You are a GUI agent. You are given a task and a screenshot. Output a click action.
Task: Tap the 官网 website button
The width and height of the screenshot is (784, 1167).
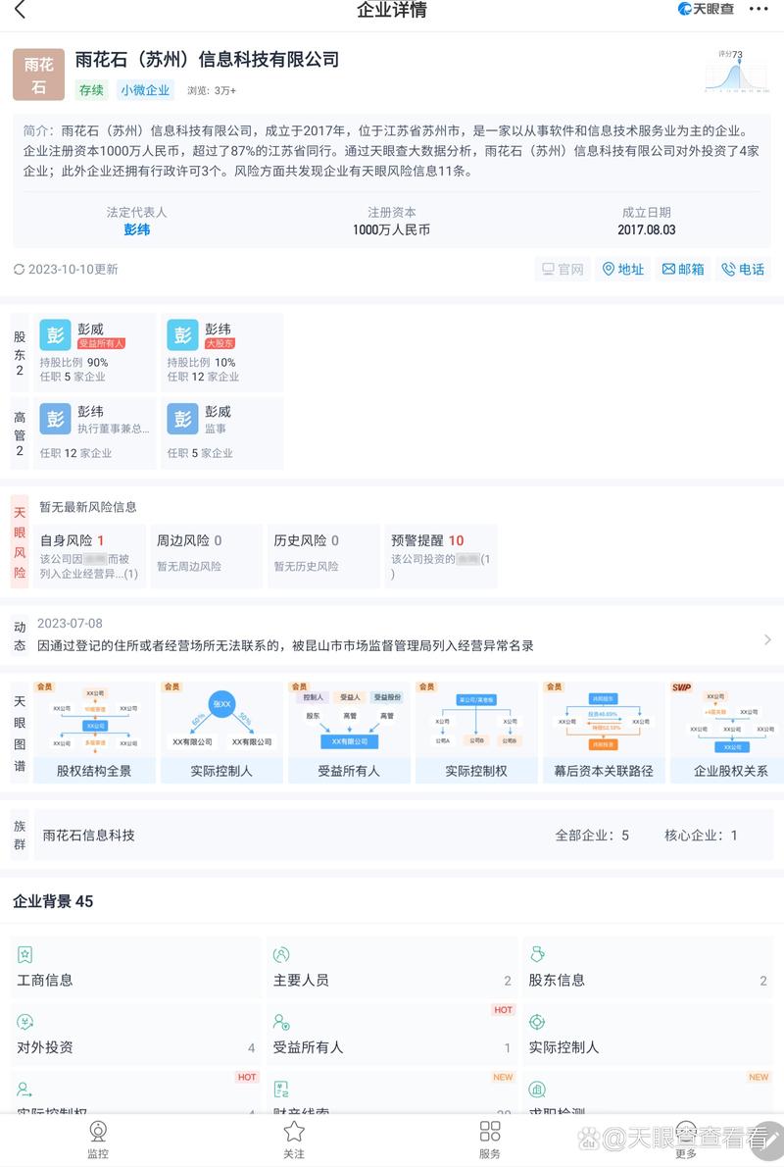[563, 270]
